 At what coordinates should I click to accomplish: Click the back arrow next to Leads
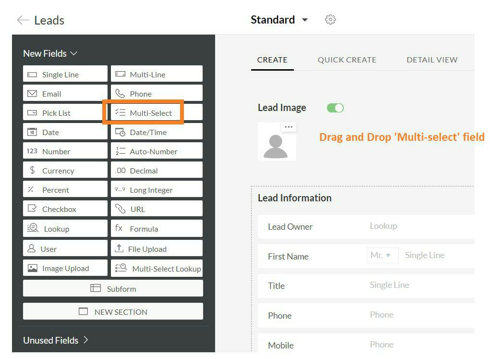click(23, 20)
